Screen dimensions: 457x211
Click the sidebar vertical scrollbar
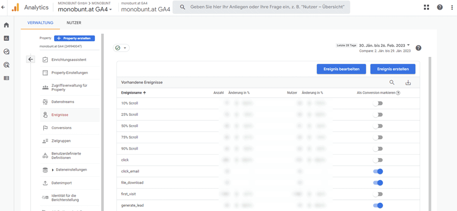pos(103,122)
